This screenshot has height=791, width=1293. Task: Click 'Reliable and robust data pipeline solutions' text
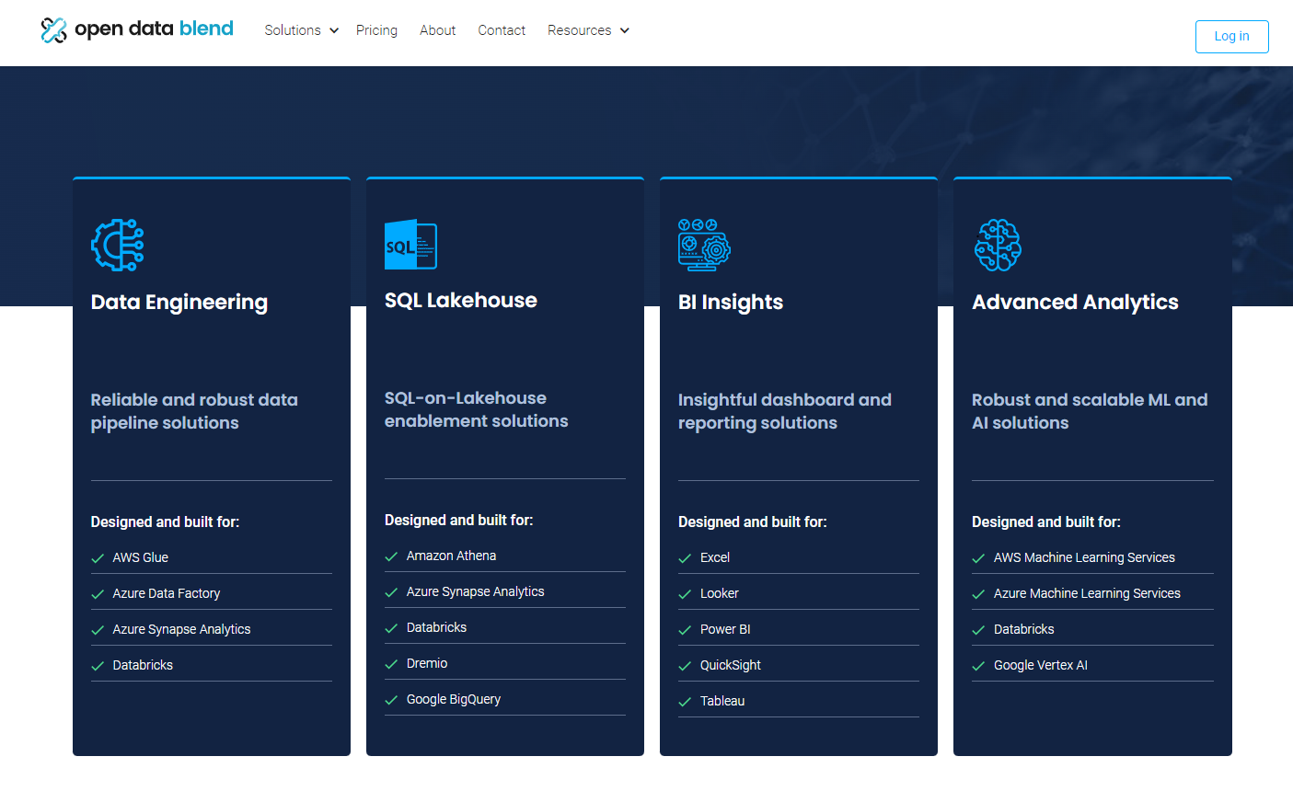coord(194,411)
